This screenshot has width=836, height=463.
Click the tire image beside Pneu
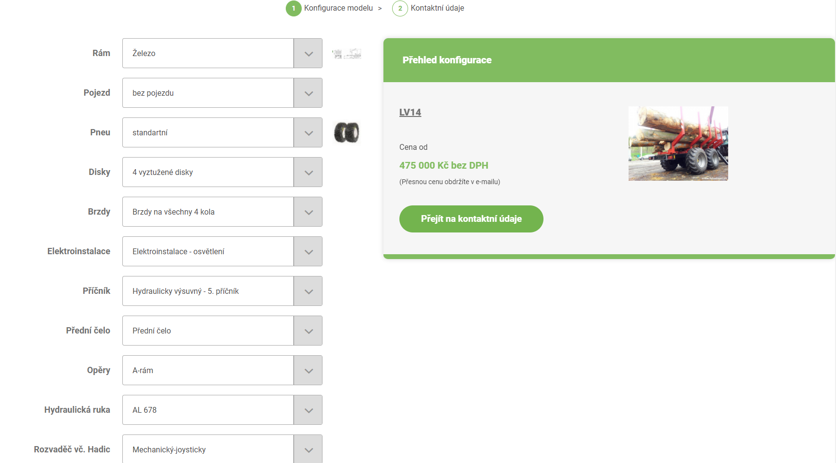(x=347, y=132)
